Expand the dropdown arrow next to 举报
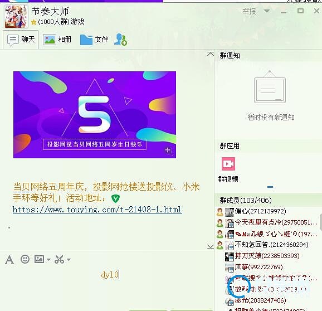The width and height of the screenshot is (322, 311). 266,11
